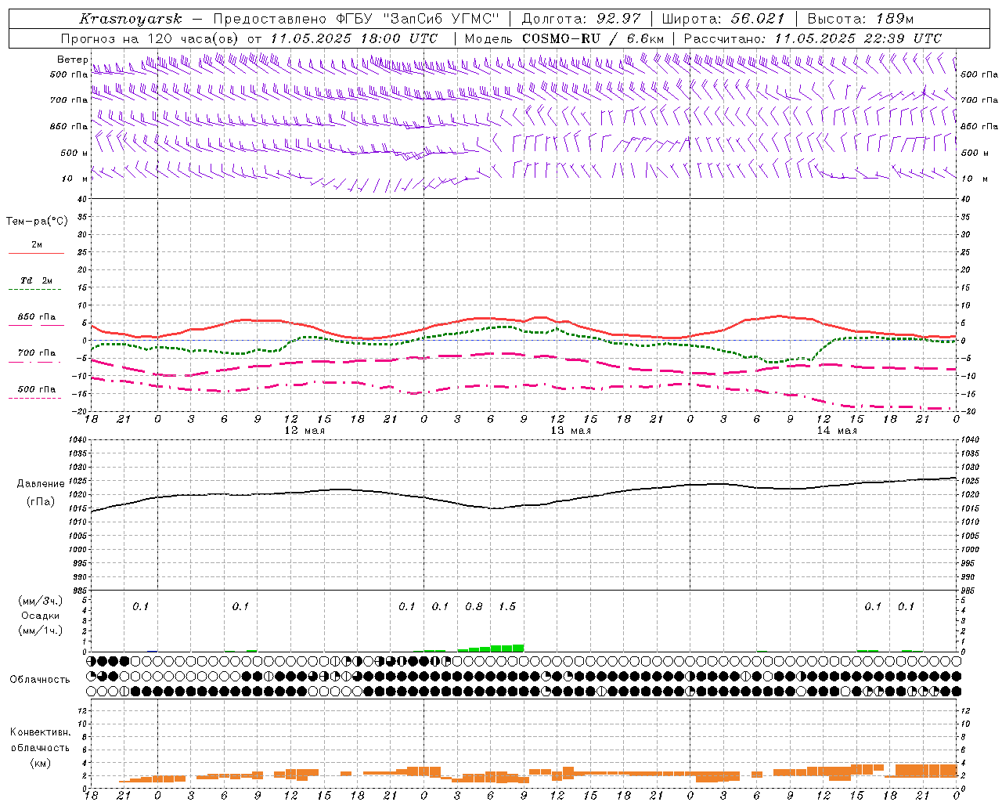1002x802 pixels.
Task: Click the '14 мая' date label
Action: (x=837, y=431)
